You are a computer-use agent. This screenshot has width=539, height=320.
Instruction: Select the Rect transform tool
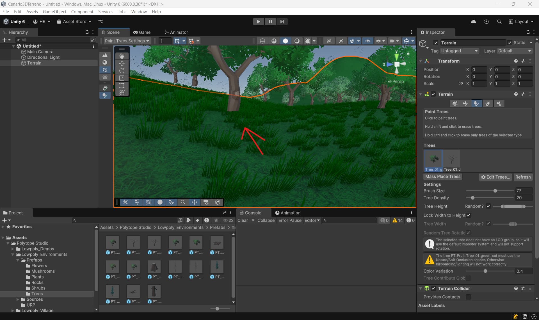122,85
